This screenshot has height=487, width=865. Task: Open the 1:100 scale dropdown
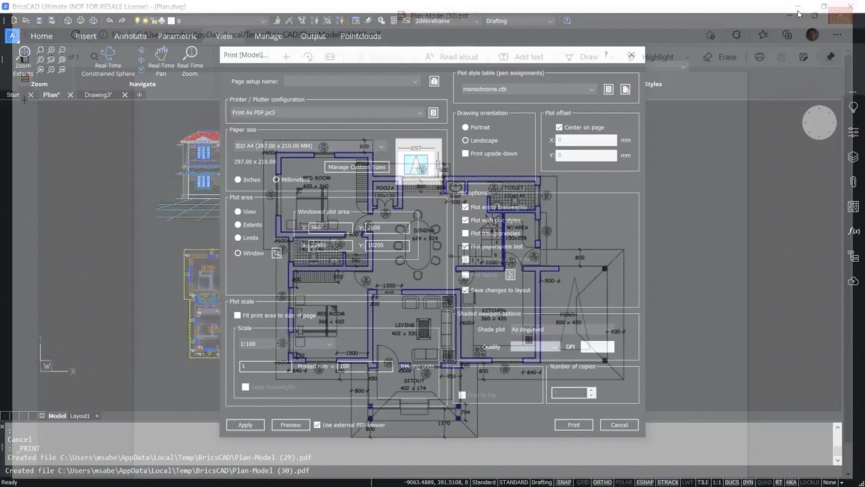point(287,344)
